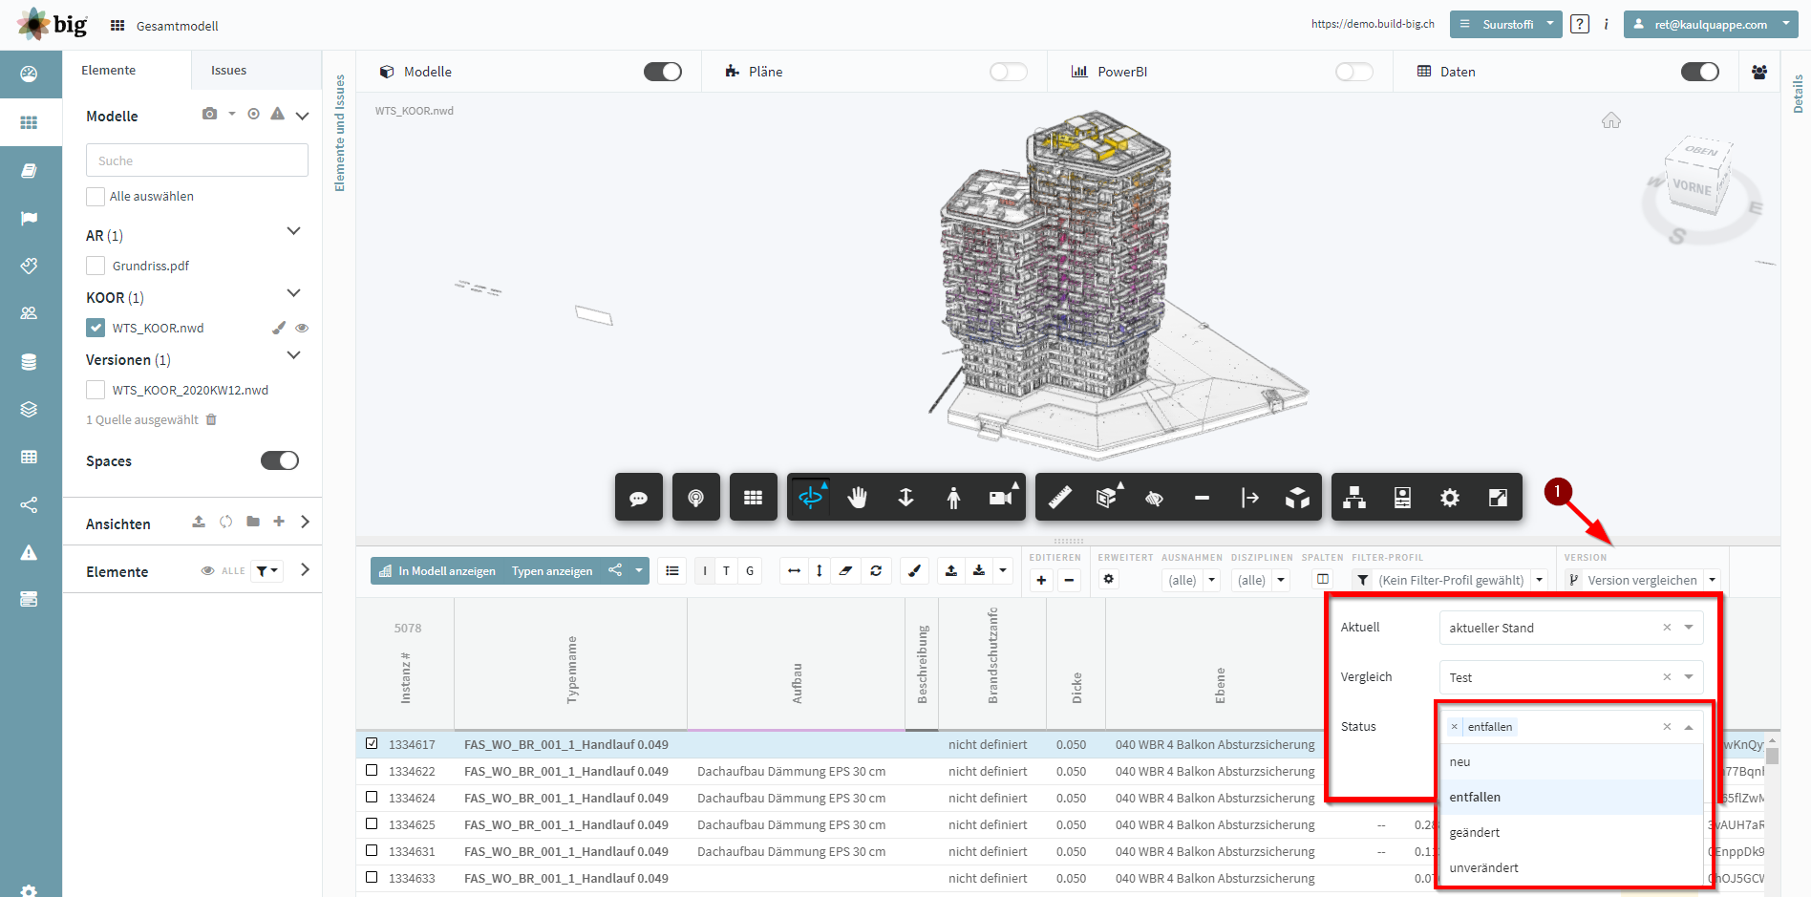Enable the Pläne view switch
This screenshot has width=1811, height=897.
coord(1009,72)
